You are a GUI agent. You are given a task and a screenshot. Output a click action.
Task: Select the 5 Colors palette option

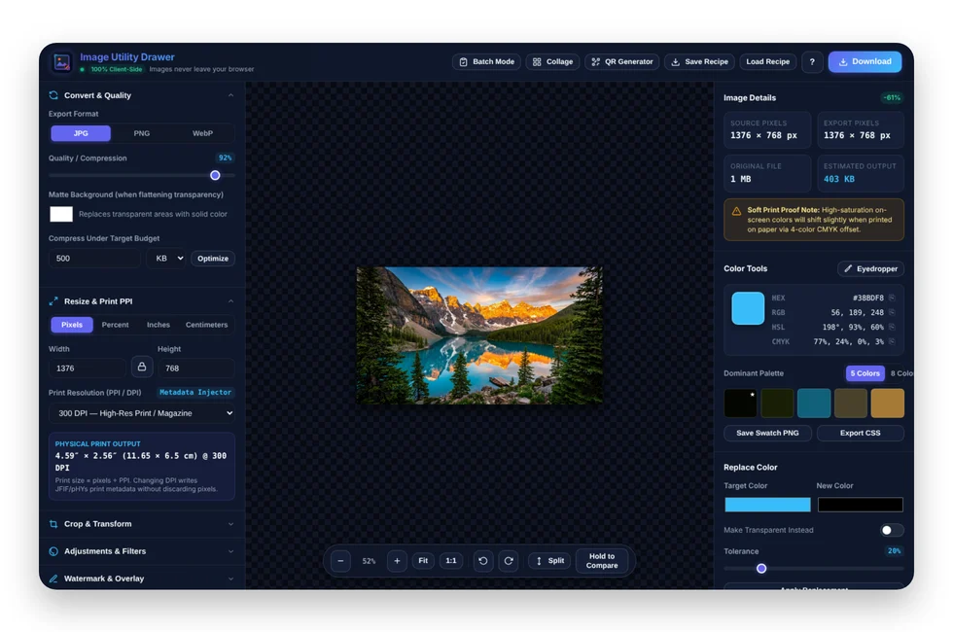[x=865, y=373]
